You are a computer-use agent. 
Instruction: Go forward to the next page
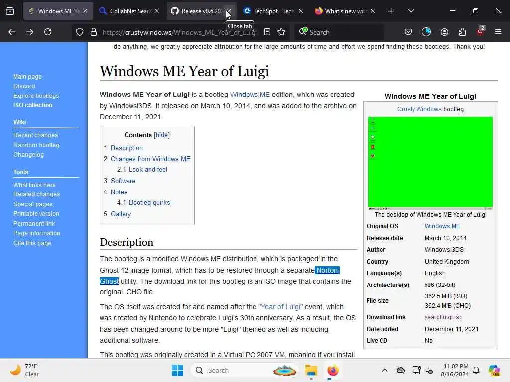point(29,32)
